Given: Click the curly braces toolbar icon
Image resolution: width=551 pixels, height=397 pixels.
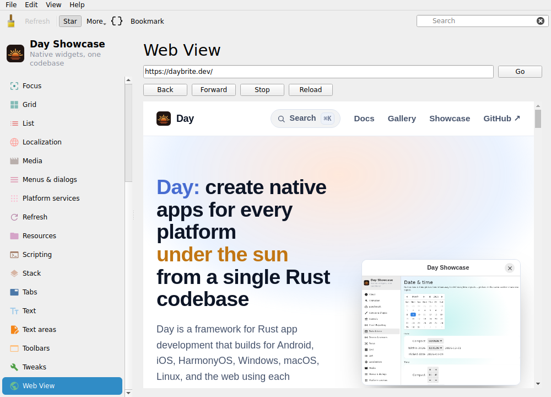Looking at the screenshot, I should point(117,21).
